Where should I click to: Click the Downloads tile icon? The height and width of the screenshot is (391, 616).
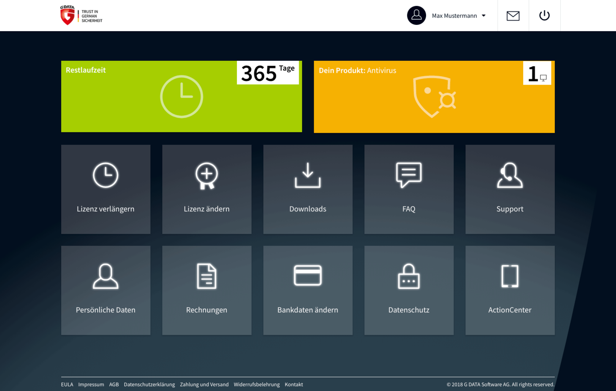[x=308, y=175]
